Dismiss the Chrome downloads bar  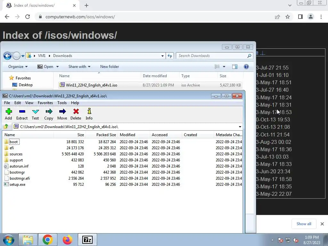pos(322,224)
